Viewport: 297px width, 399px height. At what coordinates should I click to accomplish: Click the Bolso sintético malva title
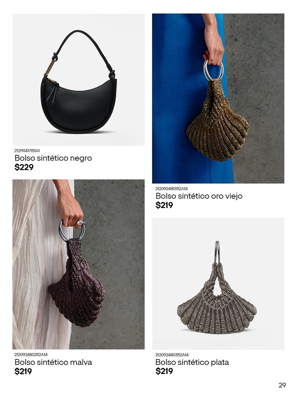pyautogui.click(x=53, y=362)
